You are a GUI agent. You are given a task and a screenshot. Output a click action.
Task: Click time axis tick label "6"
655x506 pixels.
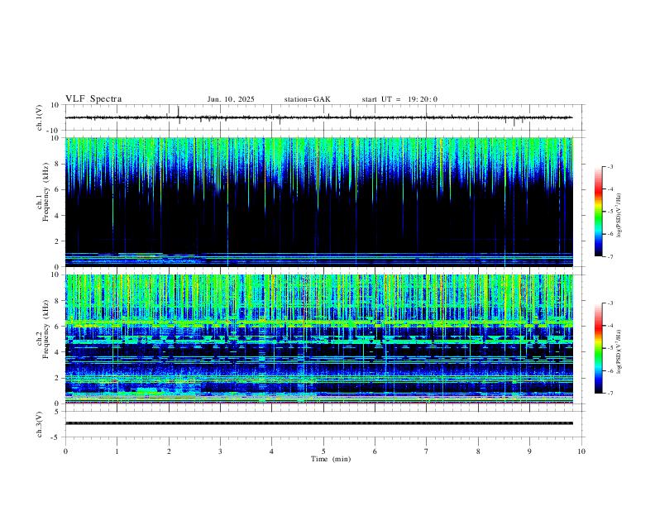tap(375, 451)
